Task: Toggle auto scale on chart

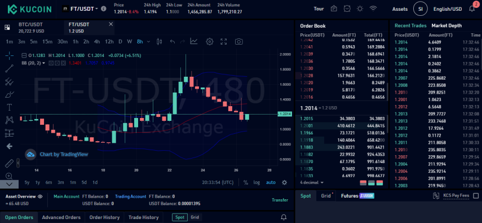Action: (x=271, y=182)
